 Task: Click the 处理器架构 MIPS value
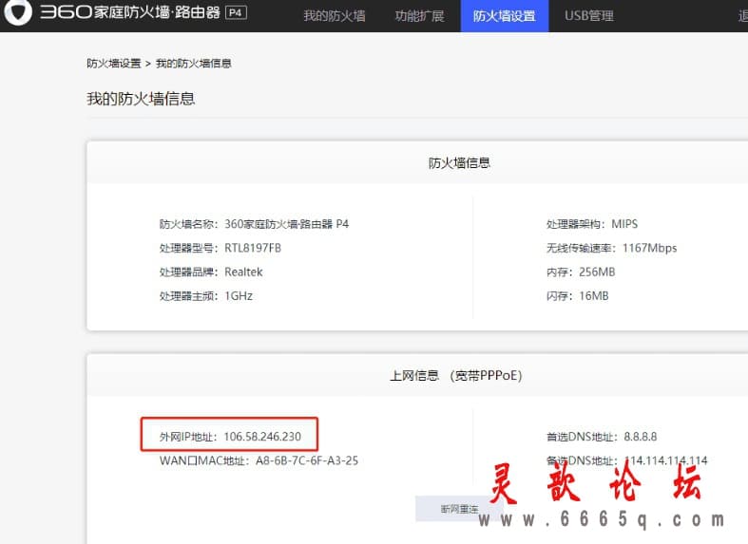pos(624,224)
